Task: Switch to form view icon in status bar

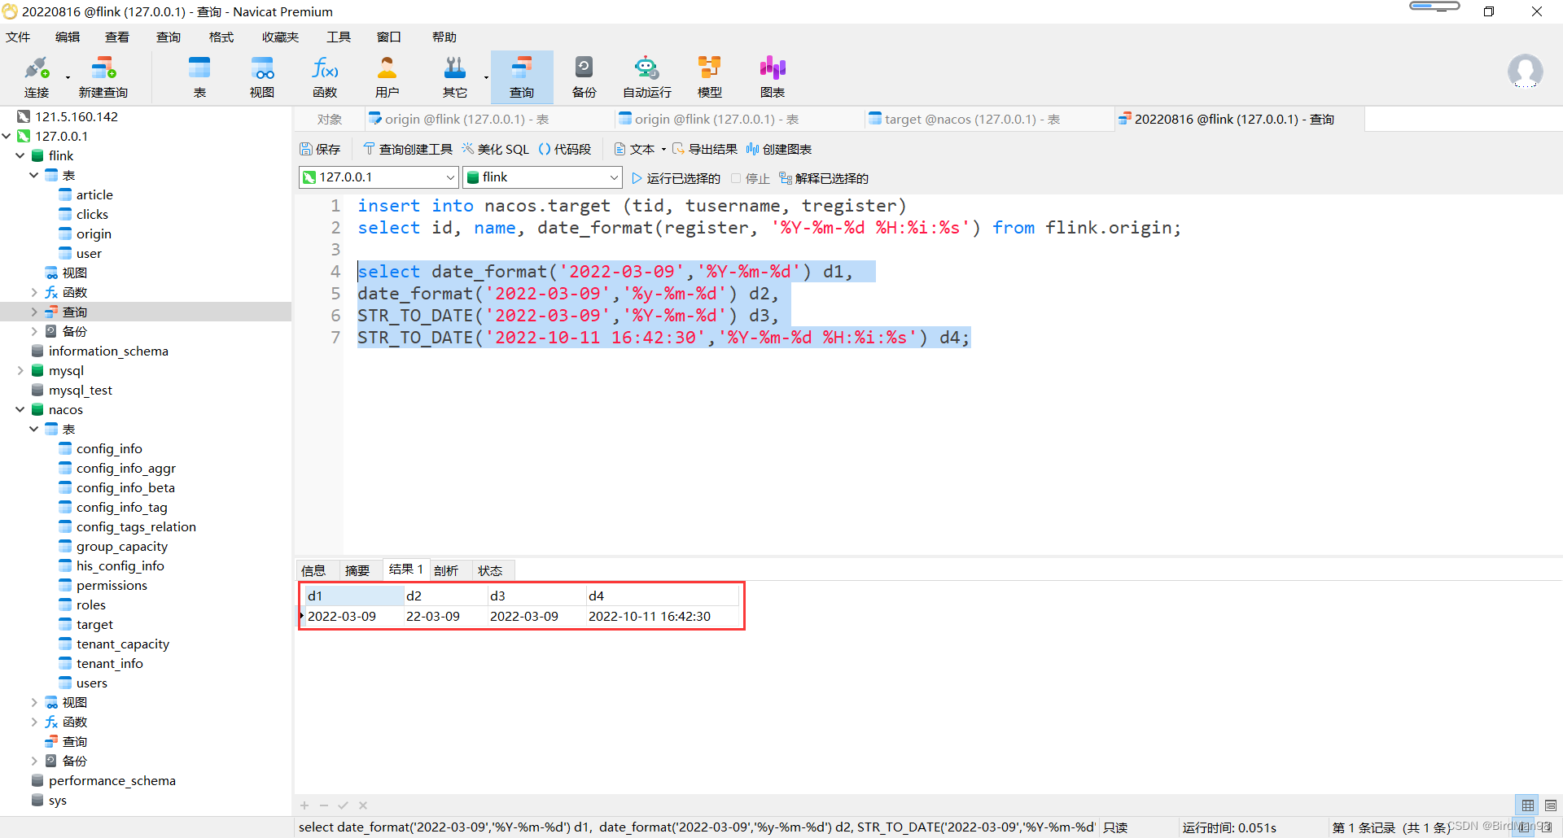Action: point(1551,805)
